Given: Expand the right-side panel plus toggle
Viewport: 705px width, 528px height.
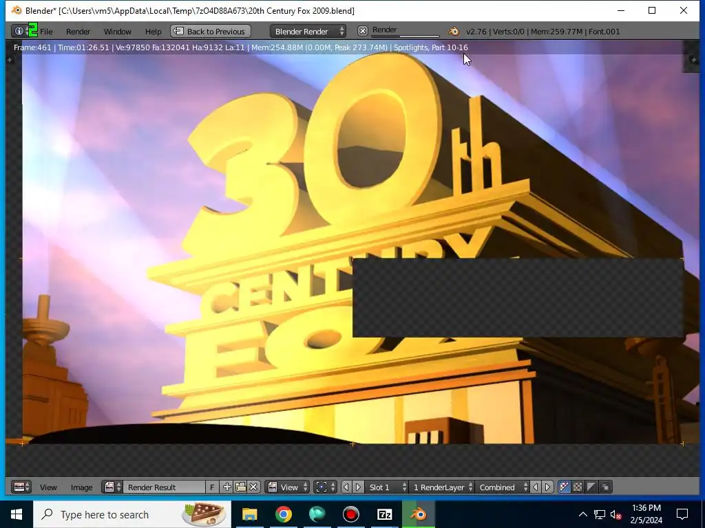Looking at the screenshot, I should pos(694,60).
